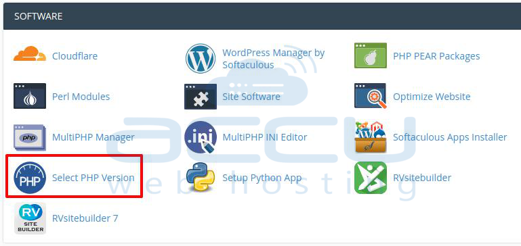Viewport: 521px width, 246px height.
Task: Click the Cloudflare orange cloud icon
Action: coord(30,54)
